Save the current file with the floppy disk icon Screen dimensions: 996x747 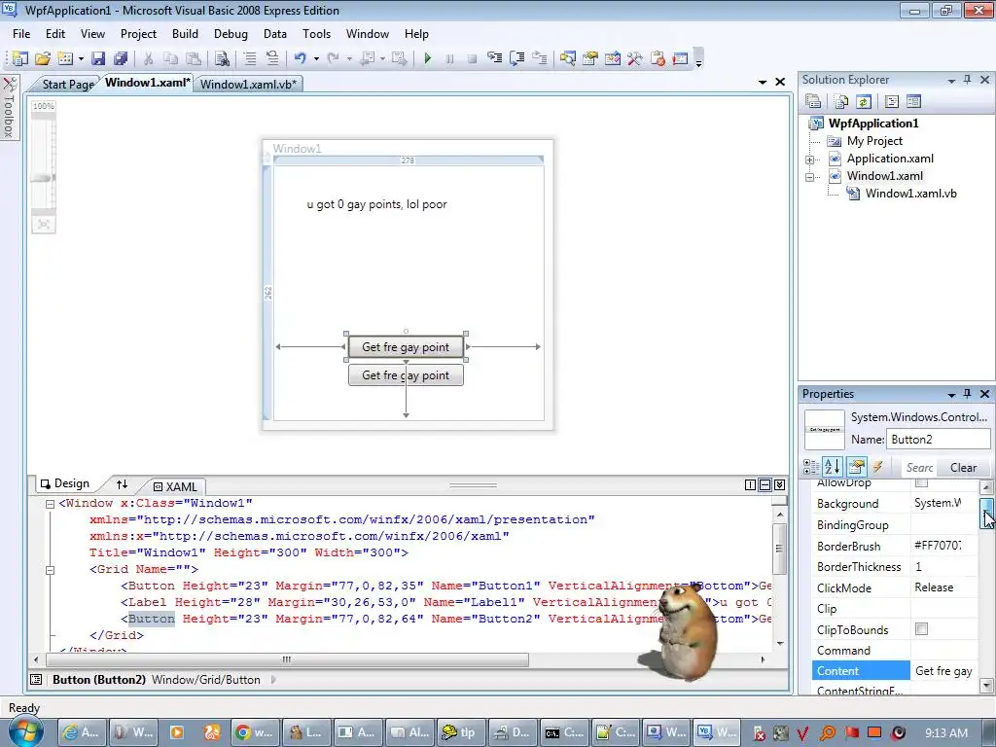pyautogui.click(x=98, y=59)
